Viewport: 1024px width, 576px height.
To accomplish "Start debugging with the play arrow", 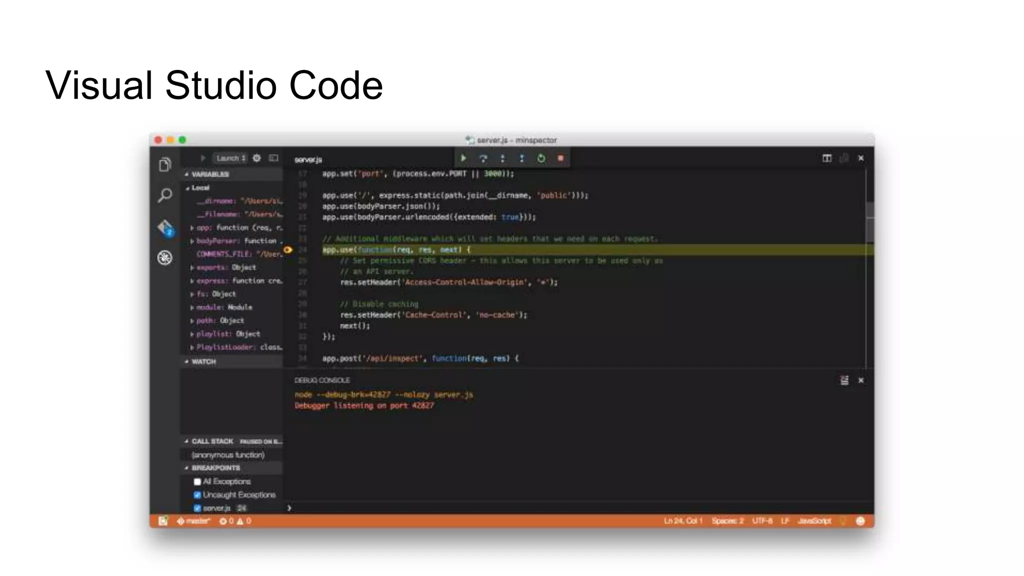I will (x=203, y=158).
